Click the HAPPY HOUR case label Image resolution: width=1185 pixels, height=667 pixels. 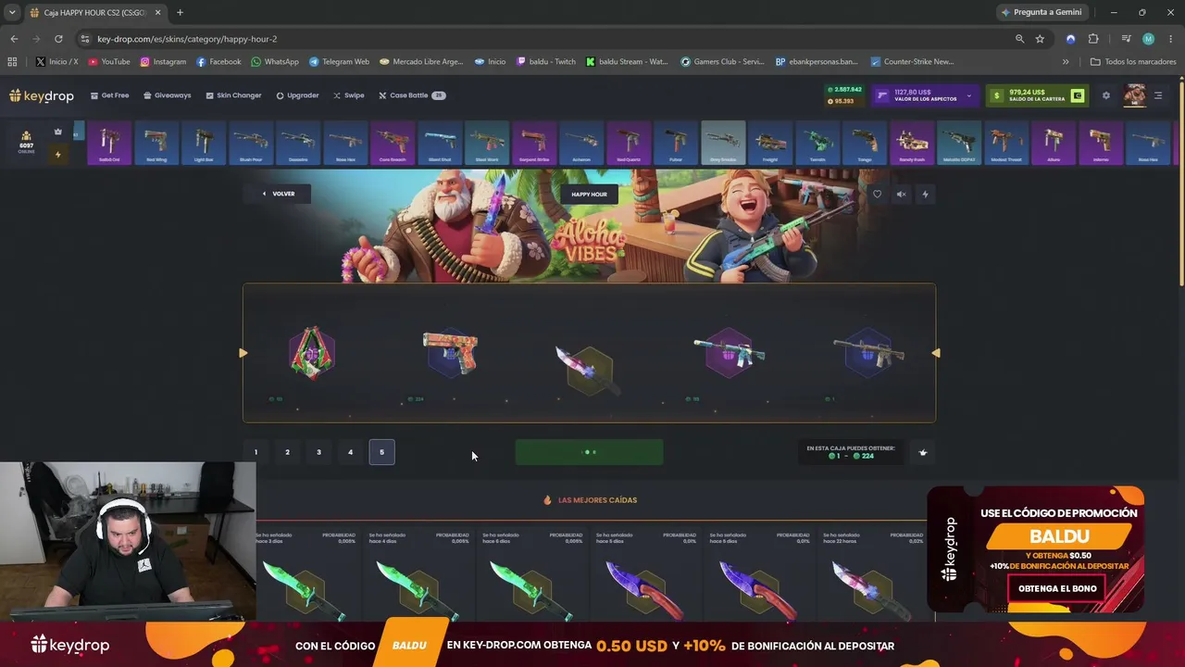click(589, 195)
